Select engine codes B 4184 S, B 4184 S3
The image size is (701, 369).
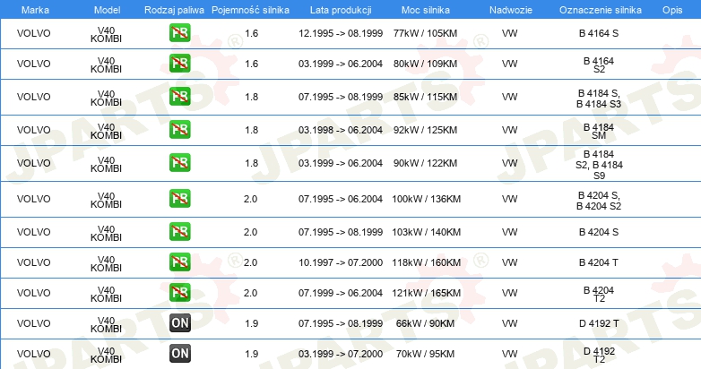tap(599, 99)
